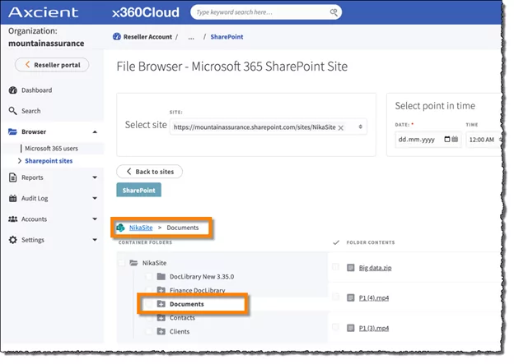The image size is (514, 364).
Task: Tick the checkbox beside Clients folder
Action: coord(149,332)
